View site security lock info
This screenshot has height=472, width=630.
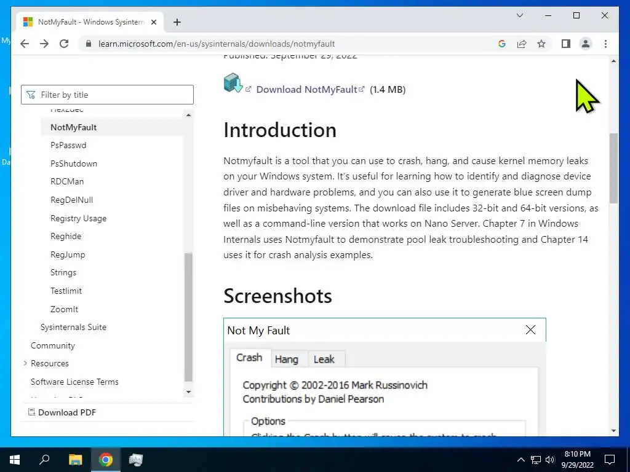click(89, 44)
